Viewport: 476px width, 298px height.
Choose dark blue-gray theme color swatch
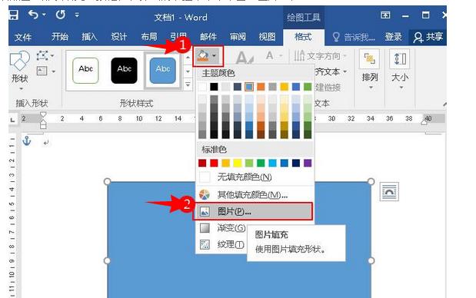click(x=238, y=87)
